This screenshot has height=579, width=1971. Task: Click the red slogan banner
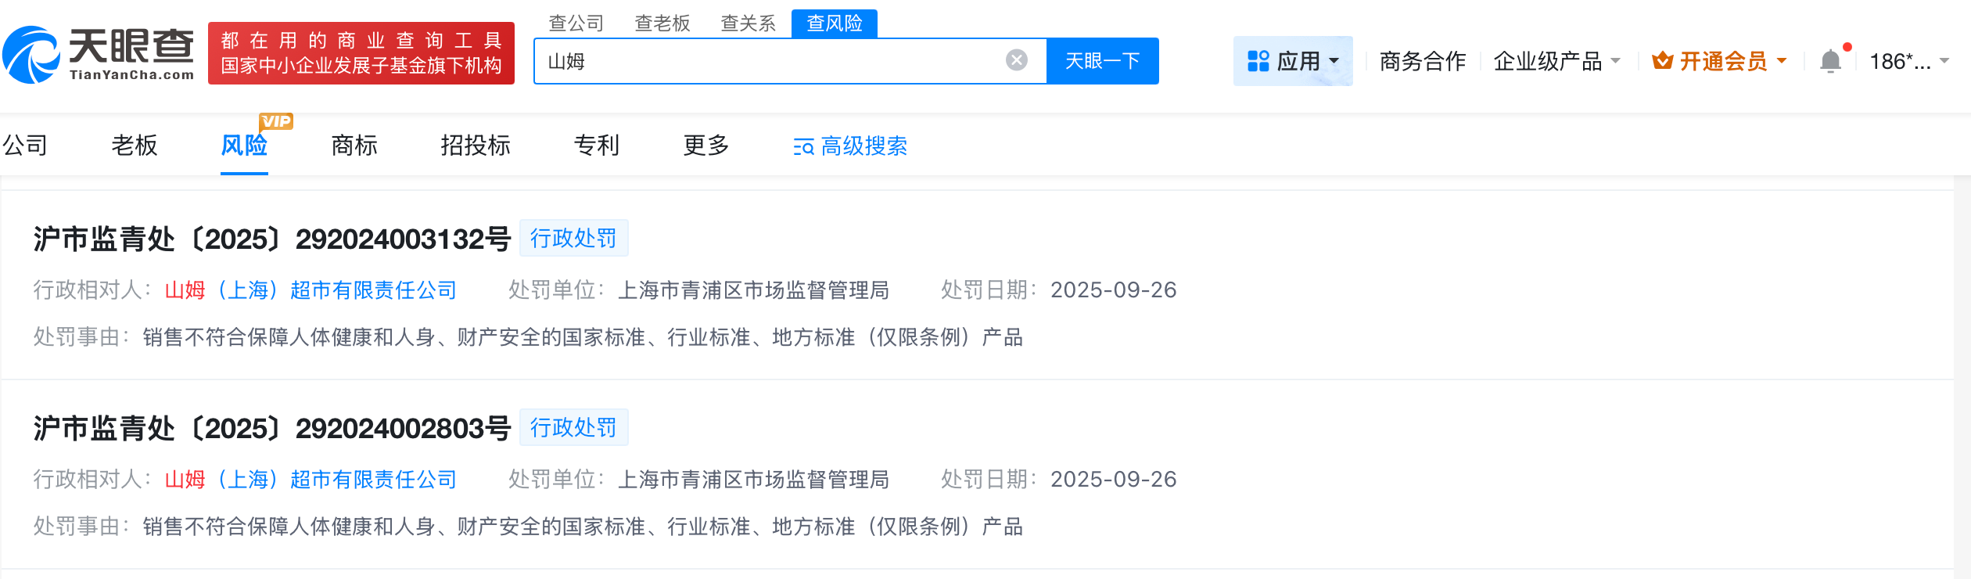[361, 53]
